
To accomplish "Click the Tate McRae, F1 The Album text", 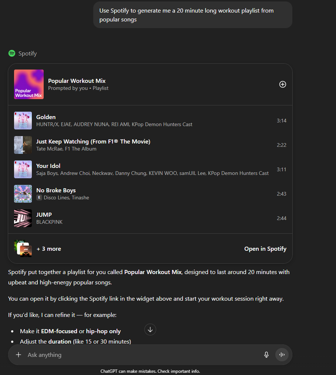I will coord(66,149).
